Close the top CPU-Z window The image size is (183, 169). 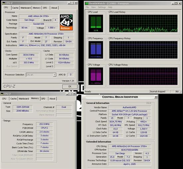coord(76,3)
